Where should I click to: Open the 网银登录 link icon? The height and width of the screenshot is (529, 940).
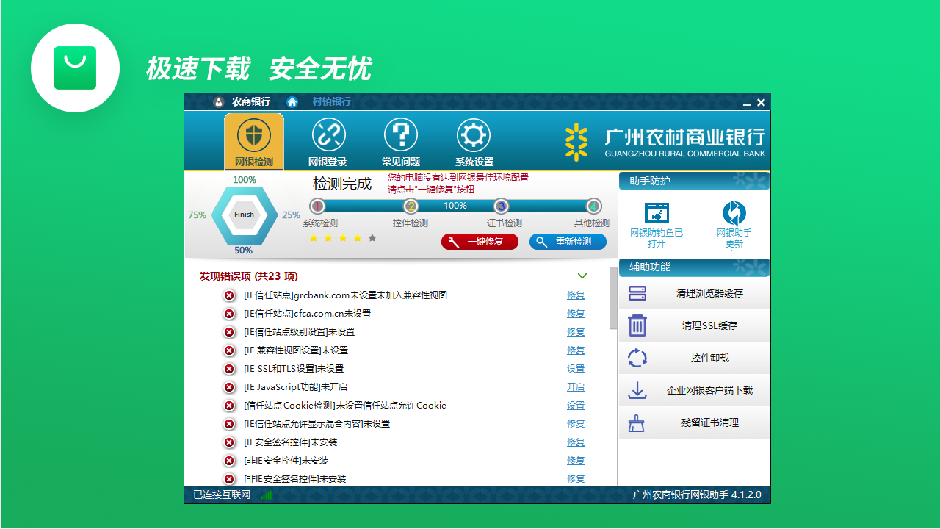[328, 135]
